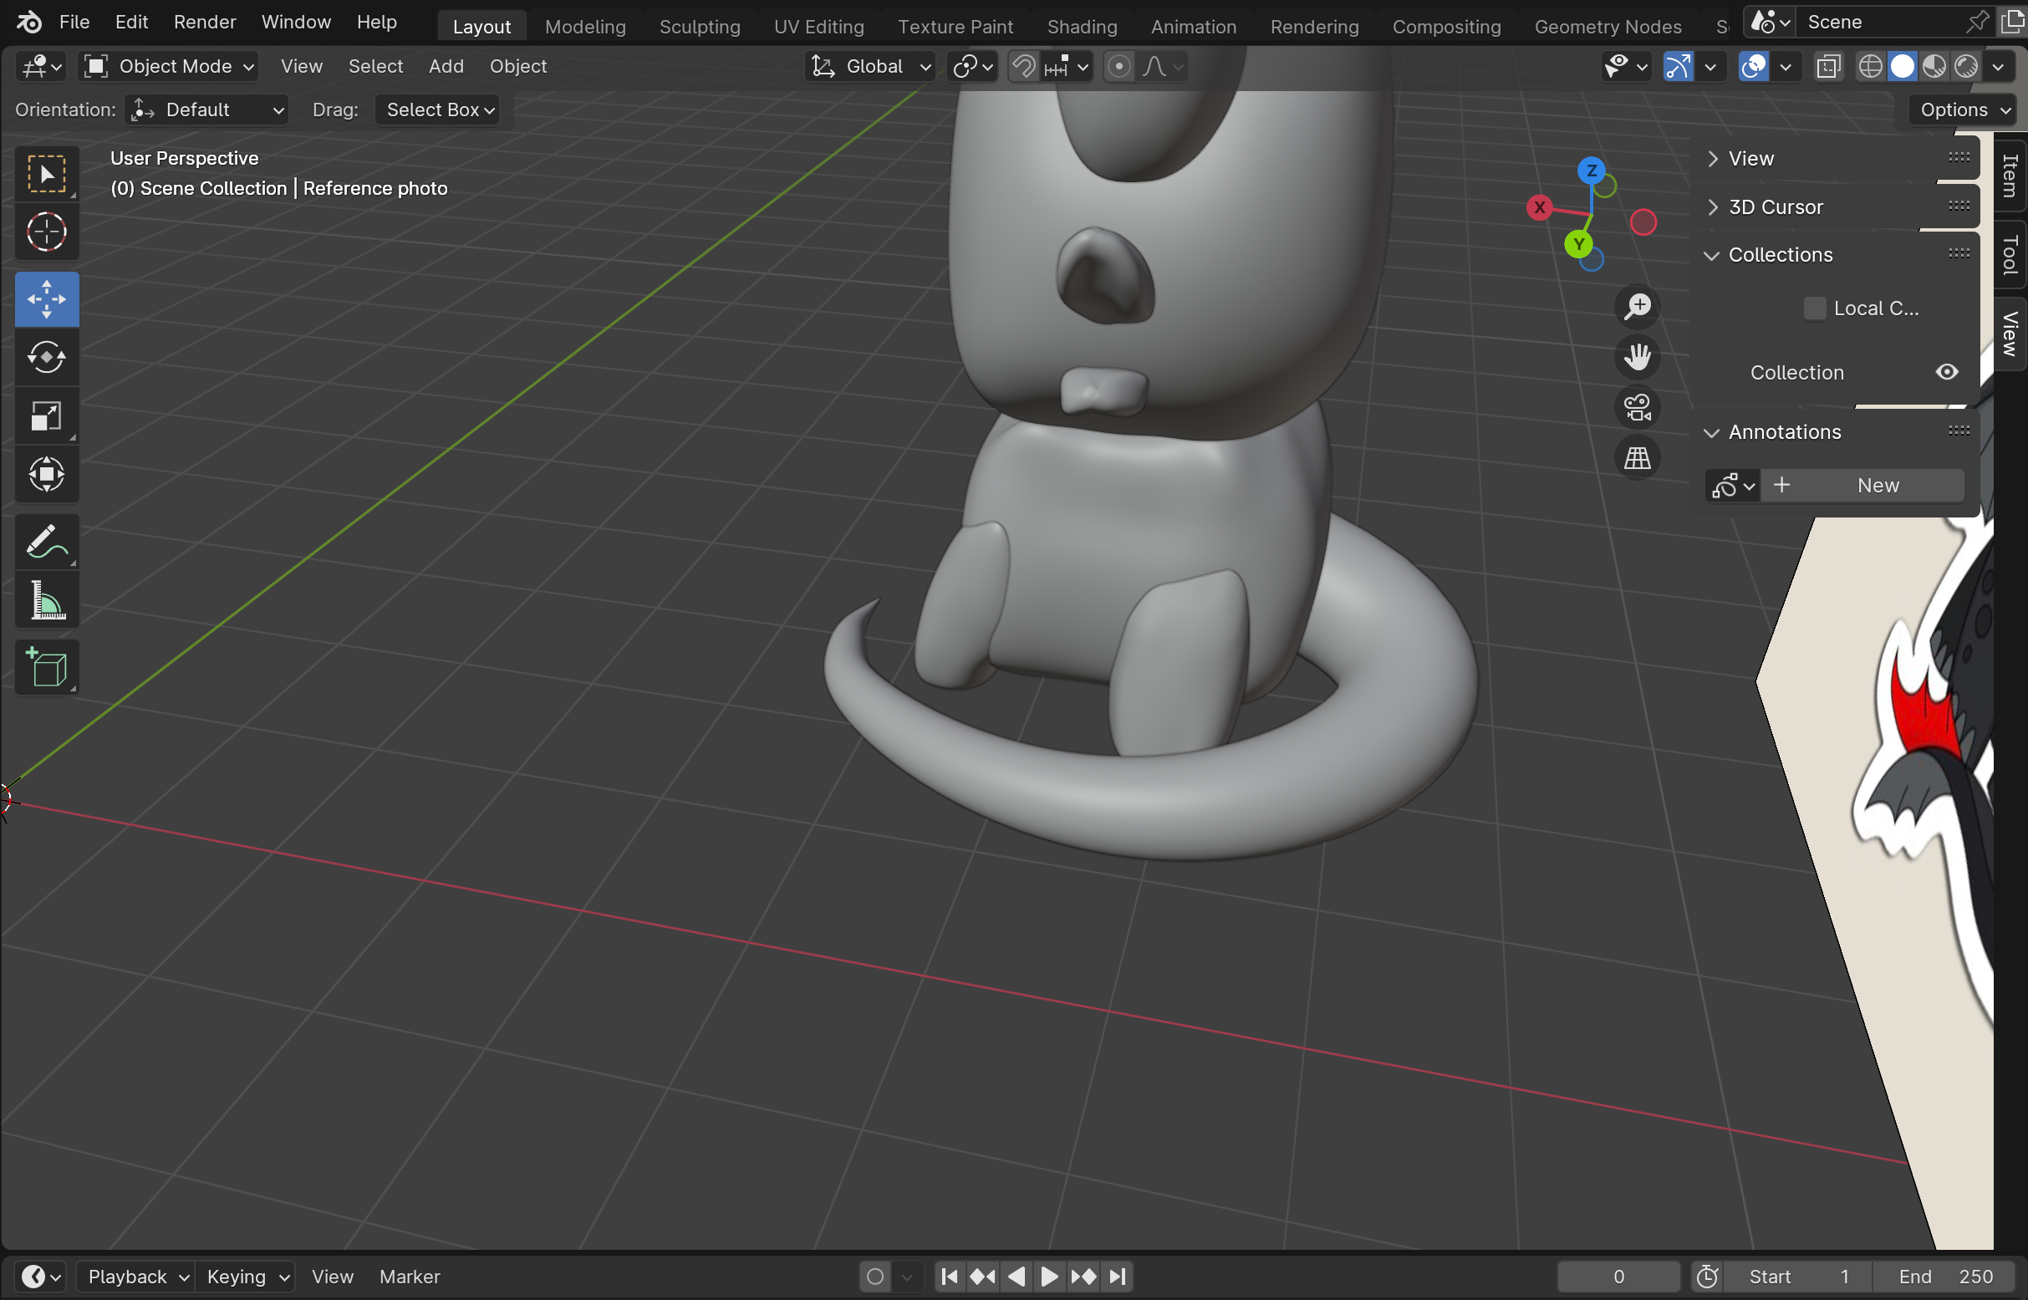
Task: Open the Drag Select Box dropdown
Action: click(x=437, y=110)
